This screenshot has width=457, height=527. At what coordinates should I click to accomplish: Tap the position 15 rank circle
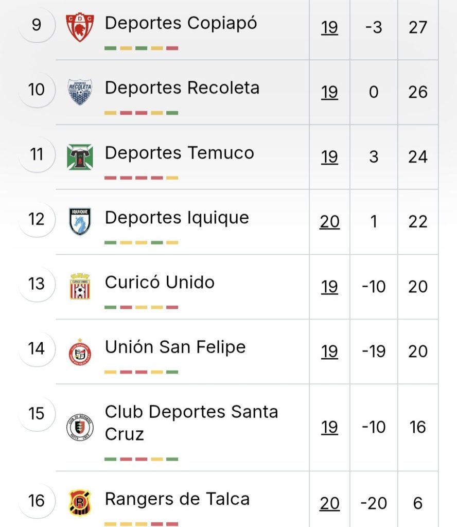coord(37,413)
